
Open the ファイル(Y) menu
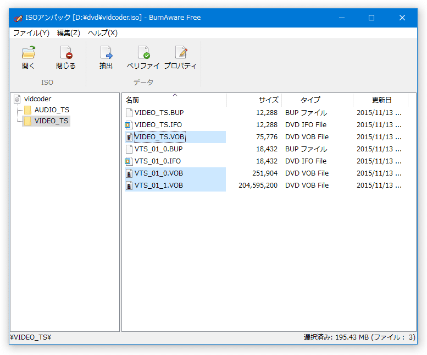coord(31,33)
